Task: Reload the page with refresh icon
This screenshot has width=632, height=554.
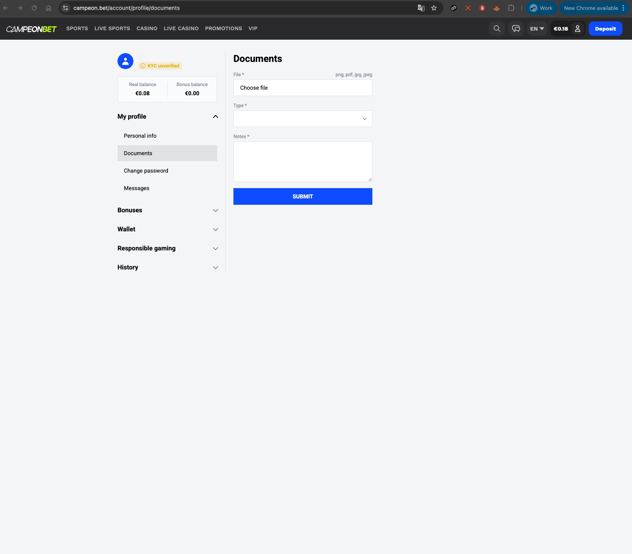Action: click(x=34, y=8)
